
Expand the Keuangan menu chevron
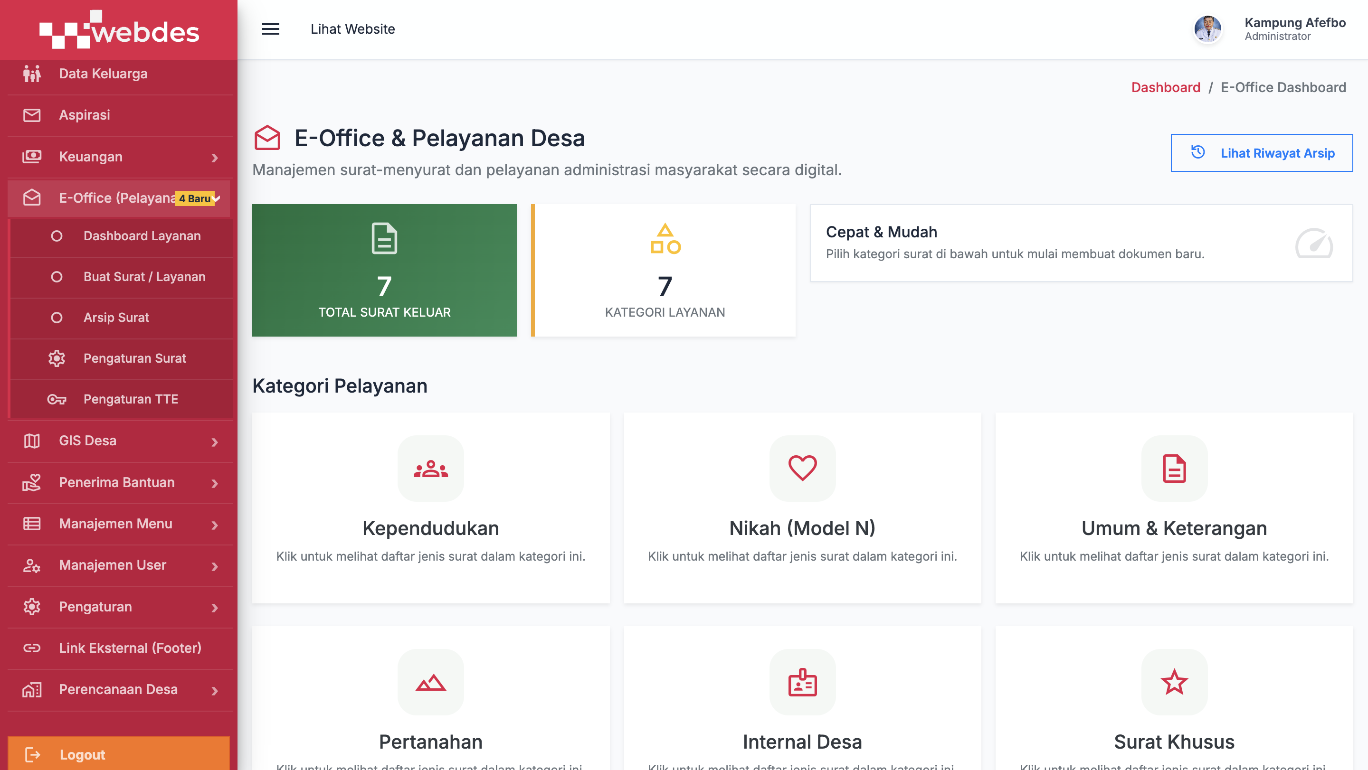click(x=215, y=158)
